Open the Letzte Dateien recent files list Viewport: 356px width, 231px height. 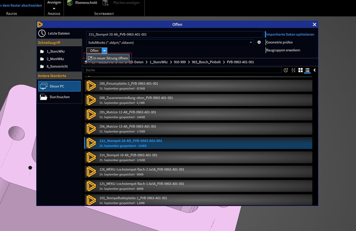click(x=54, y=33)
